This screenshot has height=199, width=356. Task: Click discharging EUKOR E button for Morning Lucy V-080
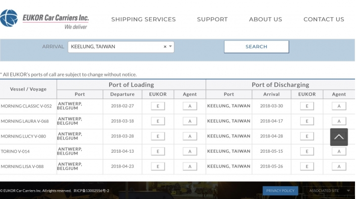(307, 136)
